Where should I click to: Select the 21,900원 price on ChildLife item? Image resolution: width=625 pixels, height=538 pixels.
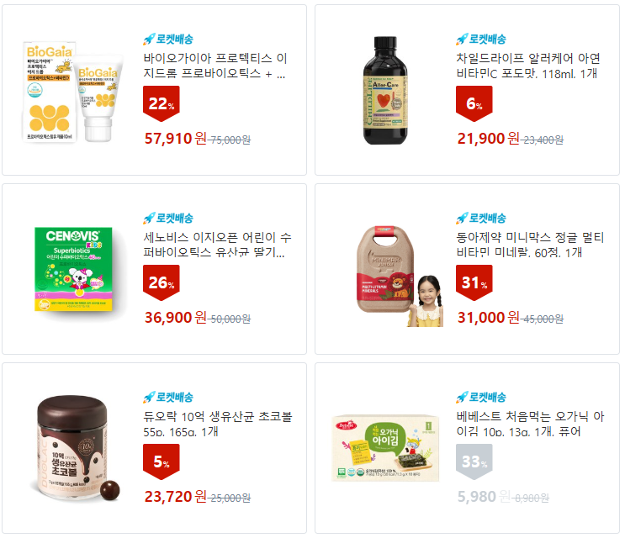tap(488, 139)
